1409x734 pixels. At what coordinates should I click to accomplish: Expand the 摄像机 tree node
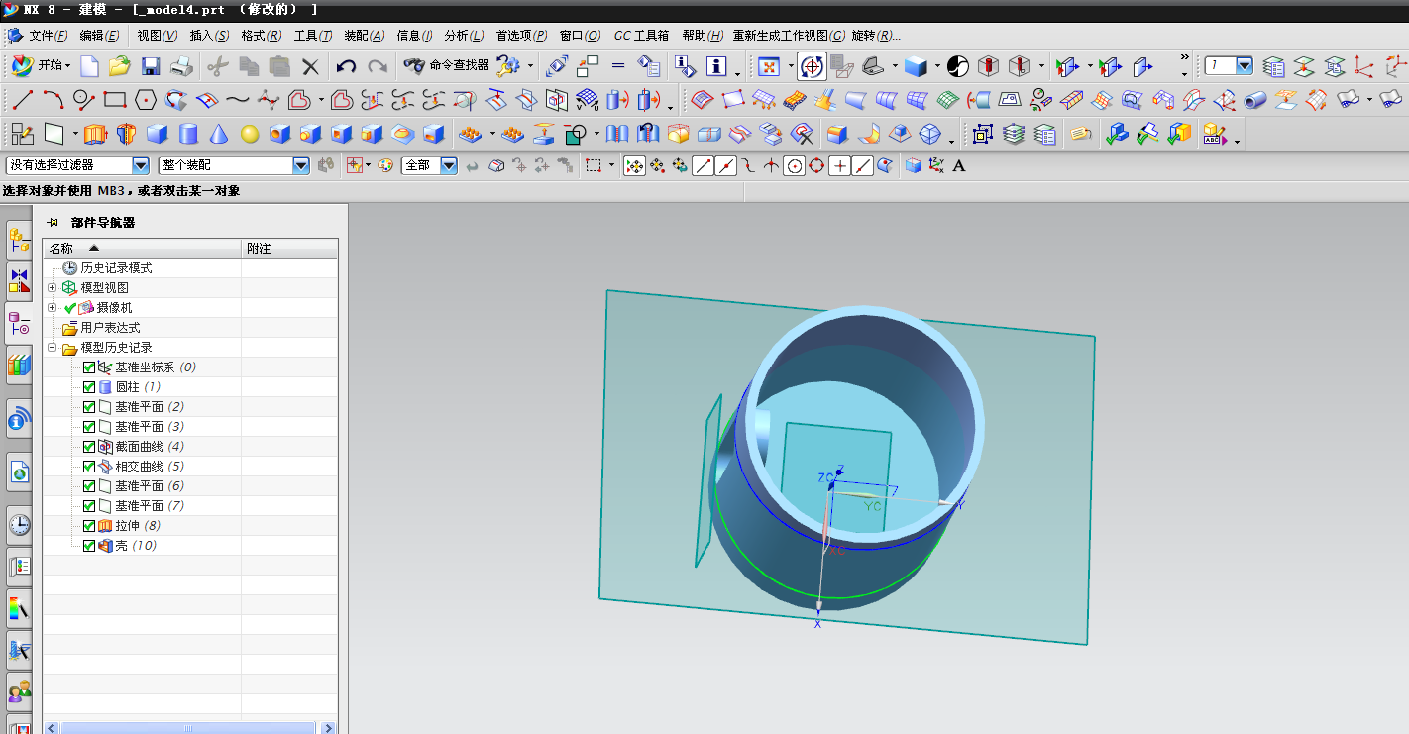(x=53, y=308)
